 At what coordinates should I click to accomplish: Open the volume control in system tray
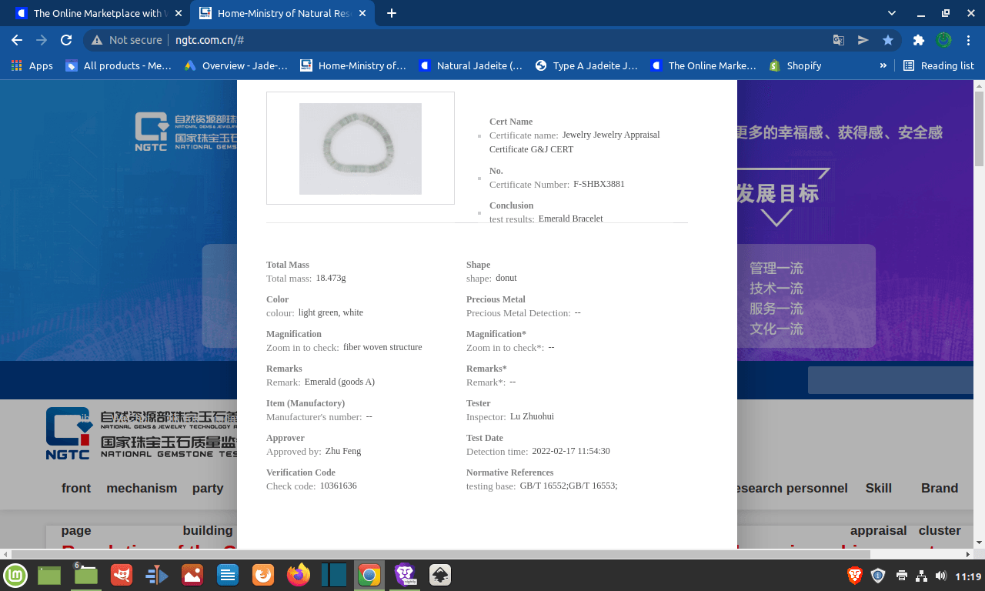click(x=940, y=576)
